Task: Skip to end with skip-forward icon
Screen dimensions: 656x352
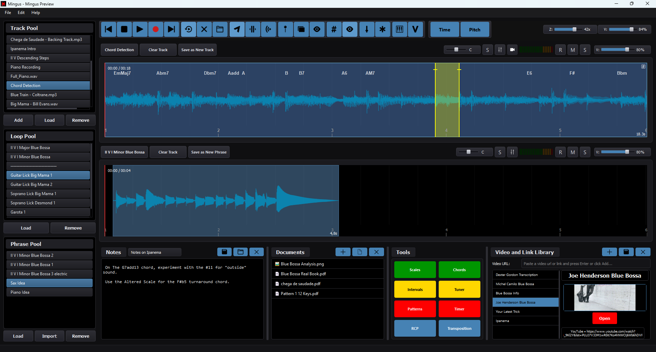Action: (172, 29)
